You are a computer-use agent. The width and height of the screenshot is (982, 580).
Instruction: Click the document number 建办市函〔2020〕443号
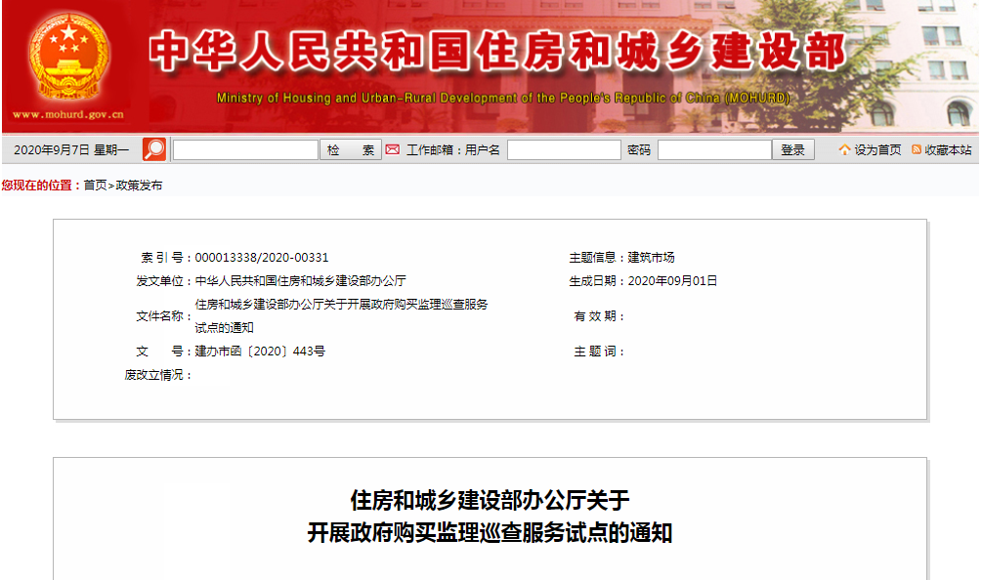[260, 351]
